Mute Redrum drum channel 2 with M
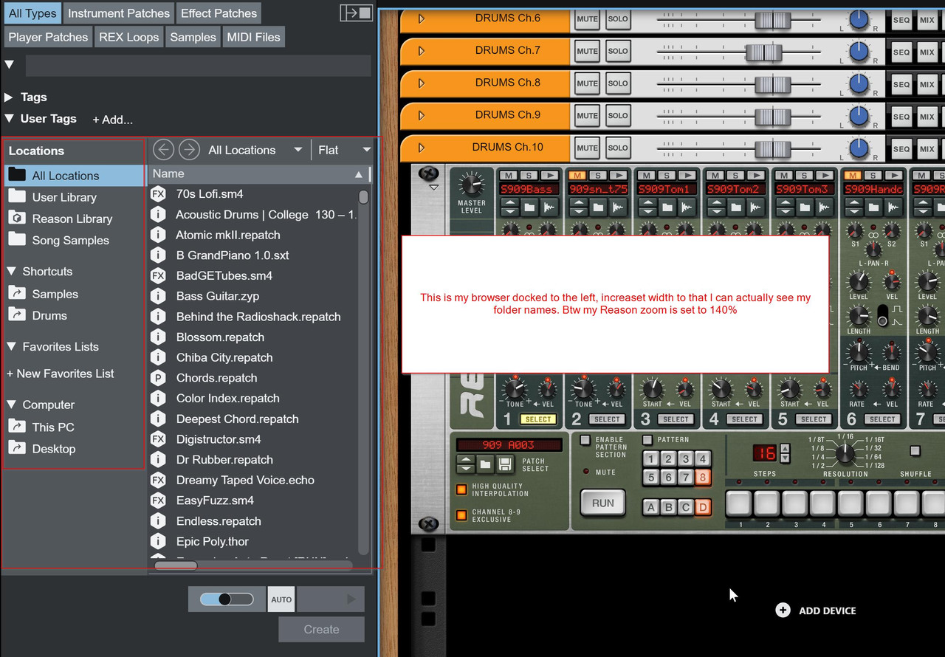Screen dimensions: 945x657 pyautogui.click(x=577, y=176)
